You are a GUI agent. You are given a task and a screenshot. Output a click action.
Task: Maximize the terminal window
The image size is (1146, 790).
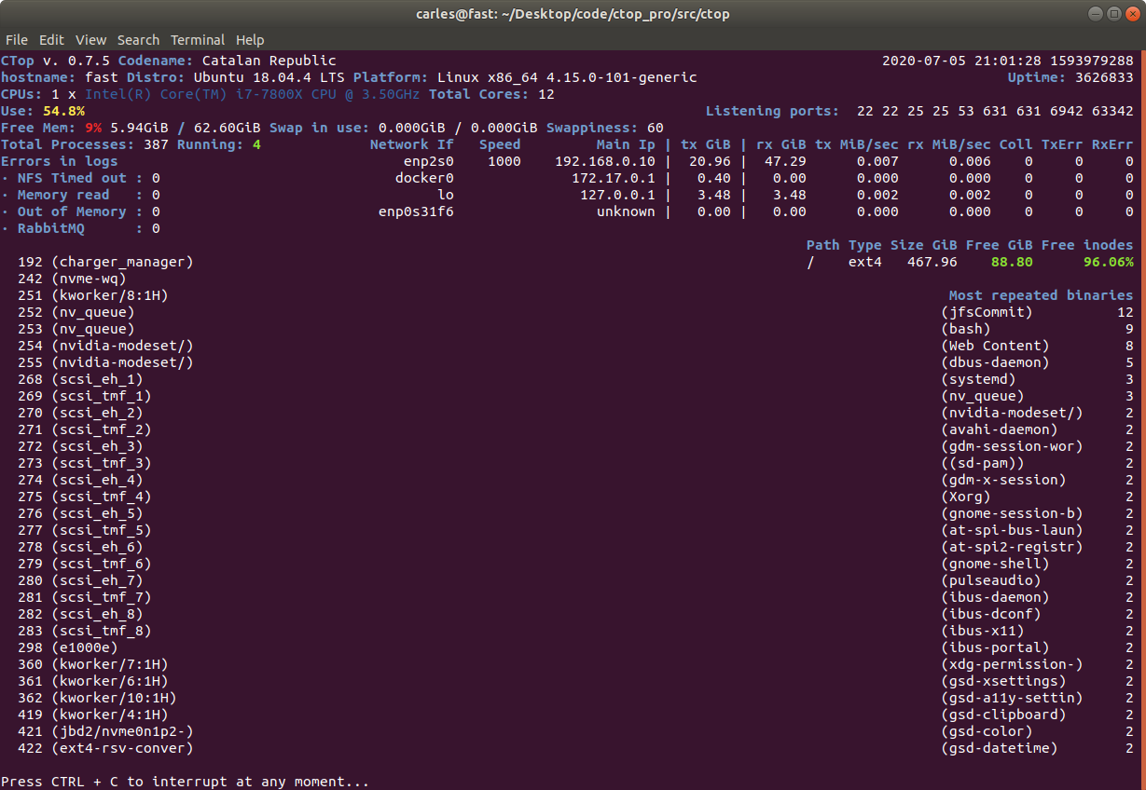click(1114, 13)
